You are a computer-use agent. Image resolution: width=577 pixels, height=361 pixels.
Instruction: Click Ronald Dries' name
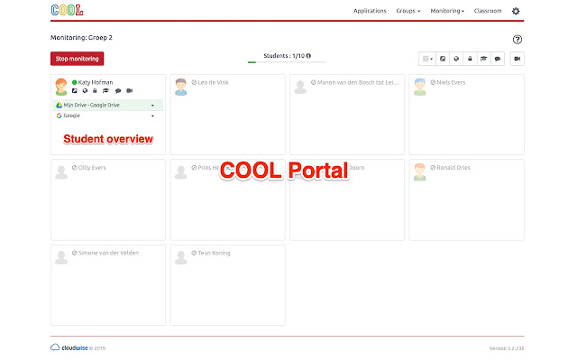click(x=453, y=167)
